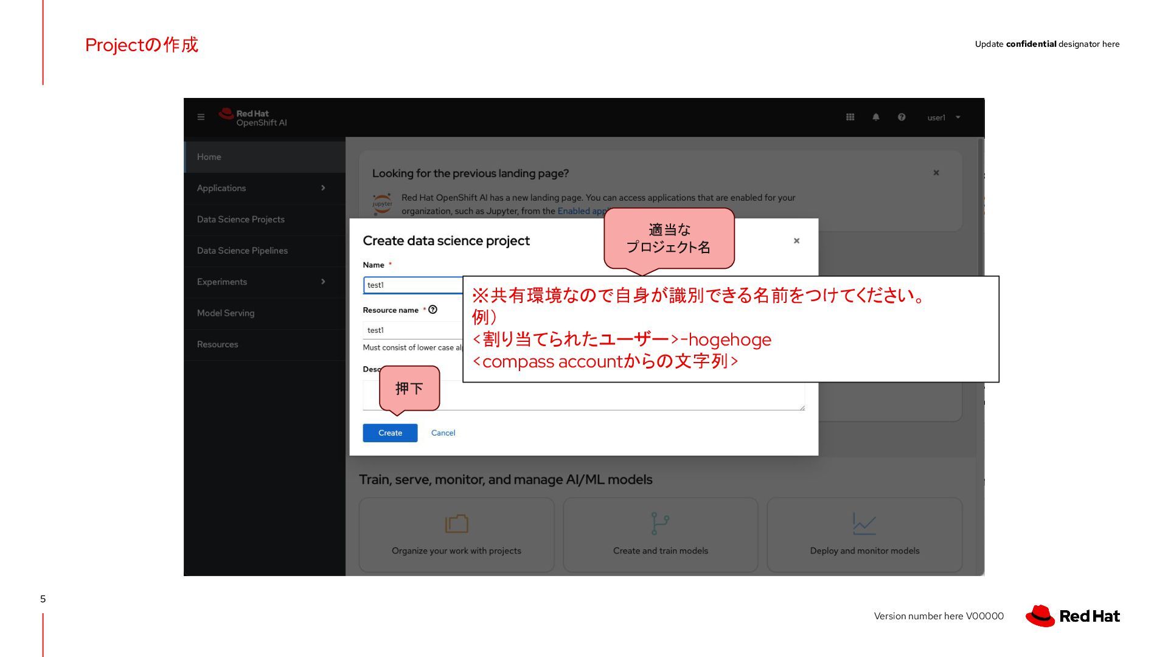The width and height of the screenshot is (1168, 657).
Task: Dismiss the previous landing page banner
Action: 936,173
